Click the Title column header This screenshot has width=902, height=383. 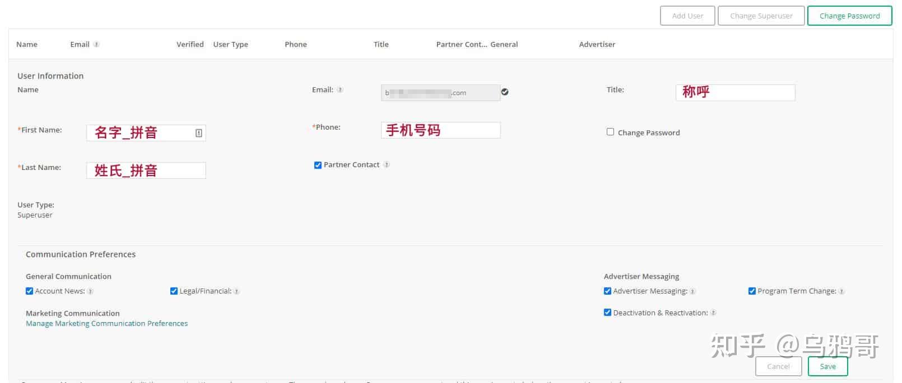[x=381, y=44]
